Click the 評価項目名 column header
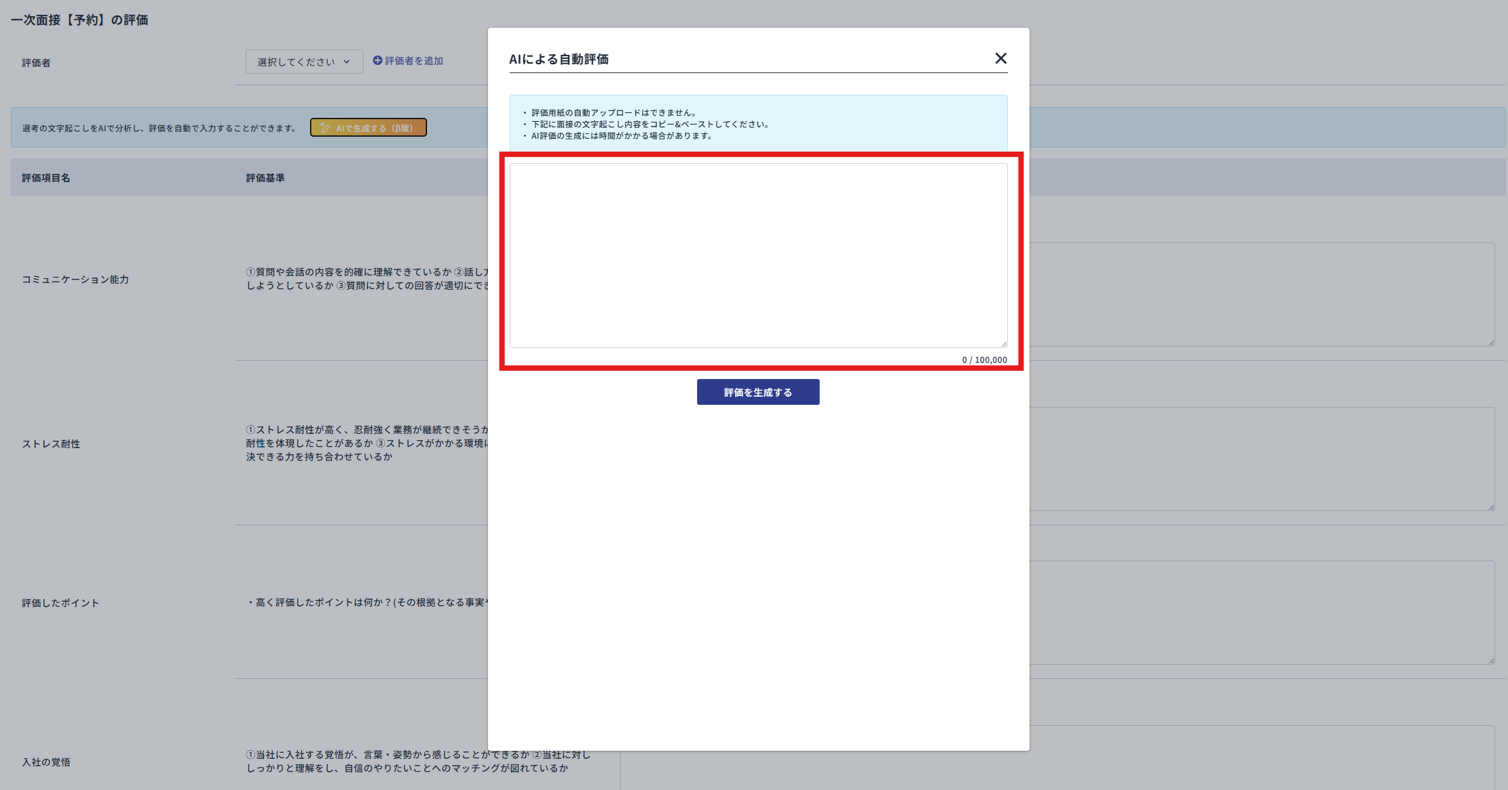This screenshot has height=790, width=1508. coord(46,178)
